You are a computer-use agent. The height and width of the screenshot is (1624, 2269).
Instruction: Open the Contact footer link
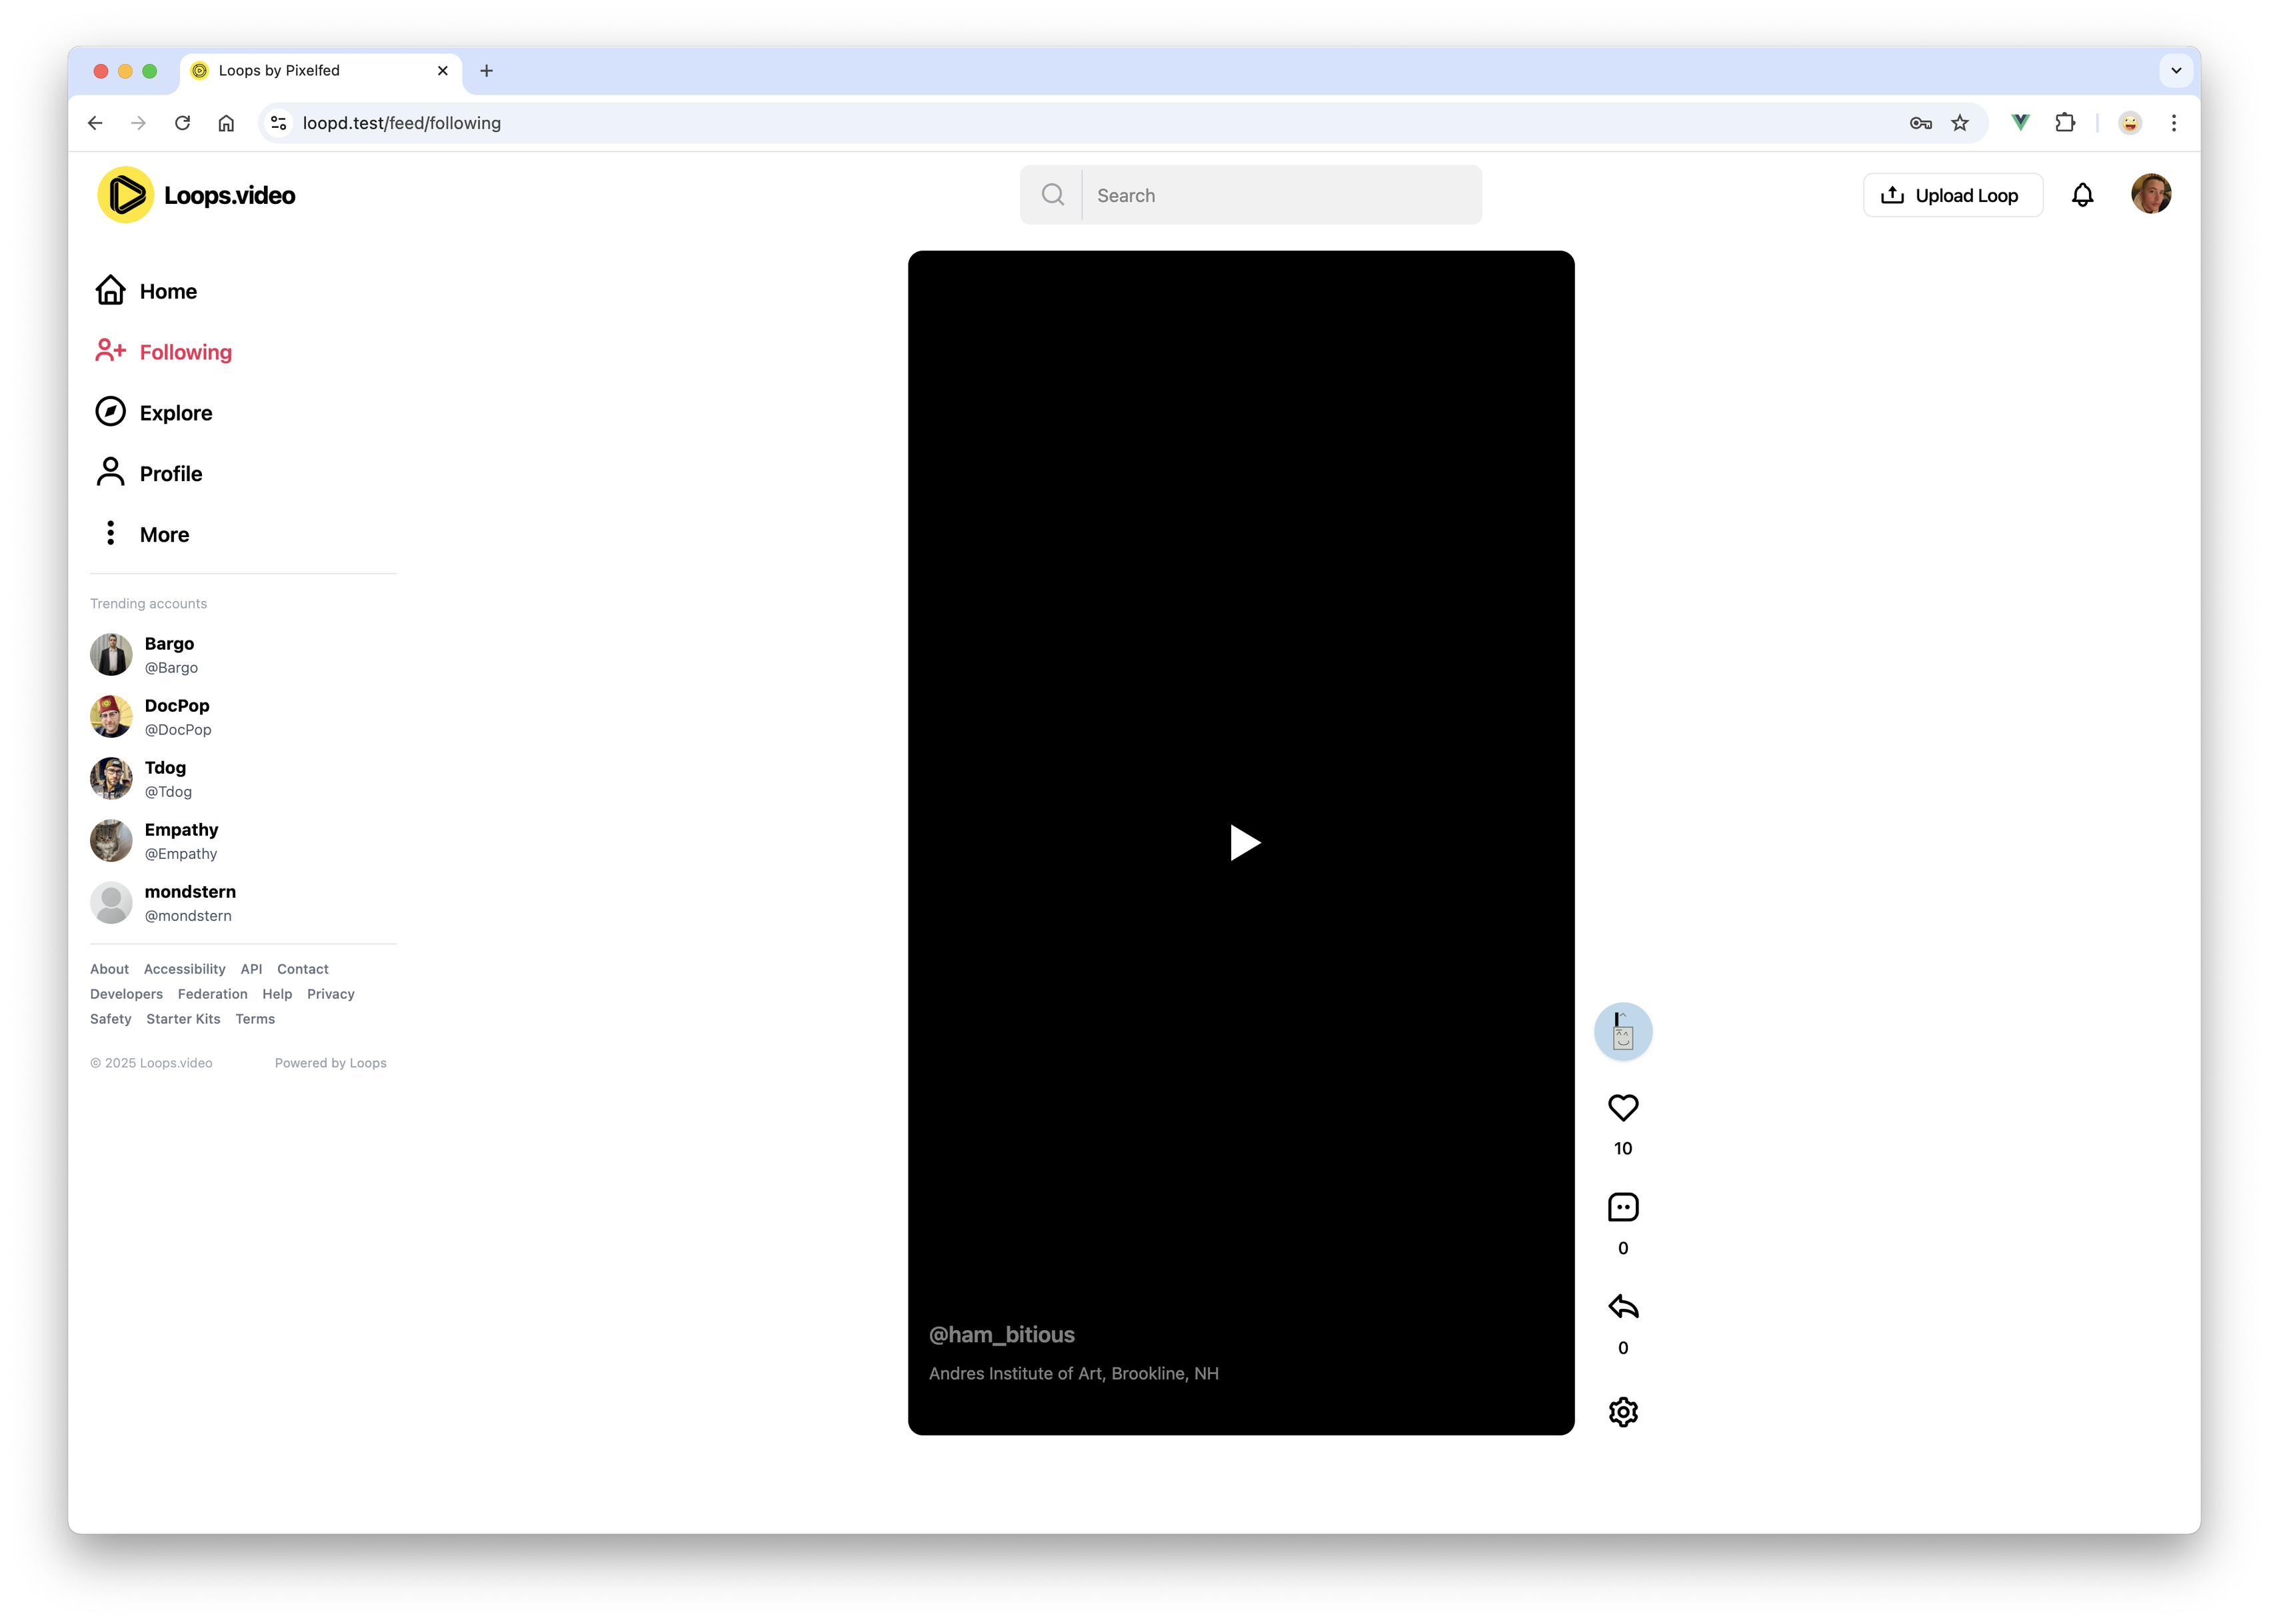[x=302, y=969]
